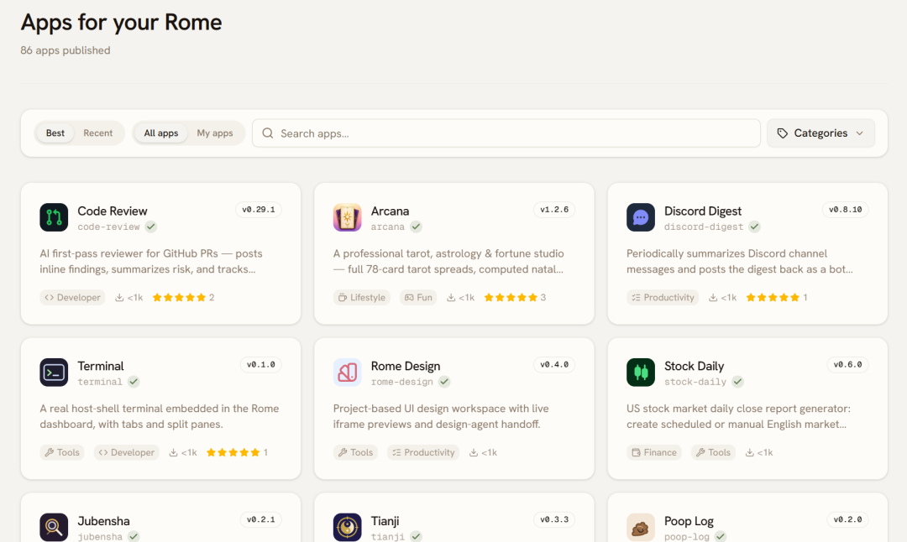Open the Discord Digest chat bubble icon

(x=640, y=217)
